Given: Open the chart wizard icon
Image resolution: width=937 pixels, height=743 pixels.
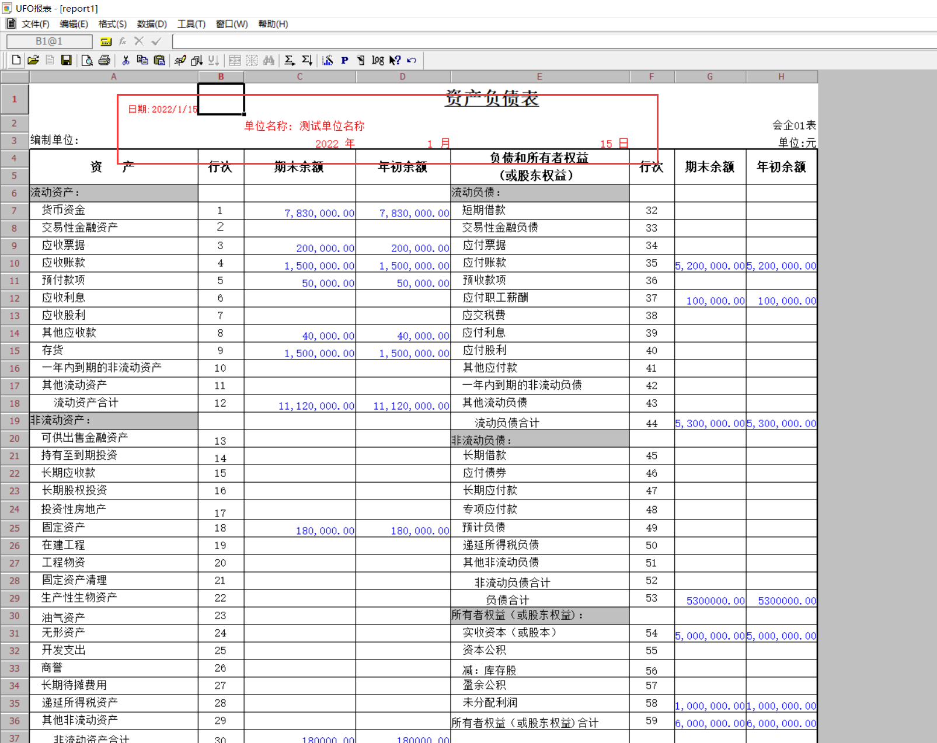Looking at the screenshot, I should tap(328, 60).
